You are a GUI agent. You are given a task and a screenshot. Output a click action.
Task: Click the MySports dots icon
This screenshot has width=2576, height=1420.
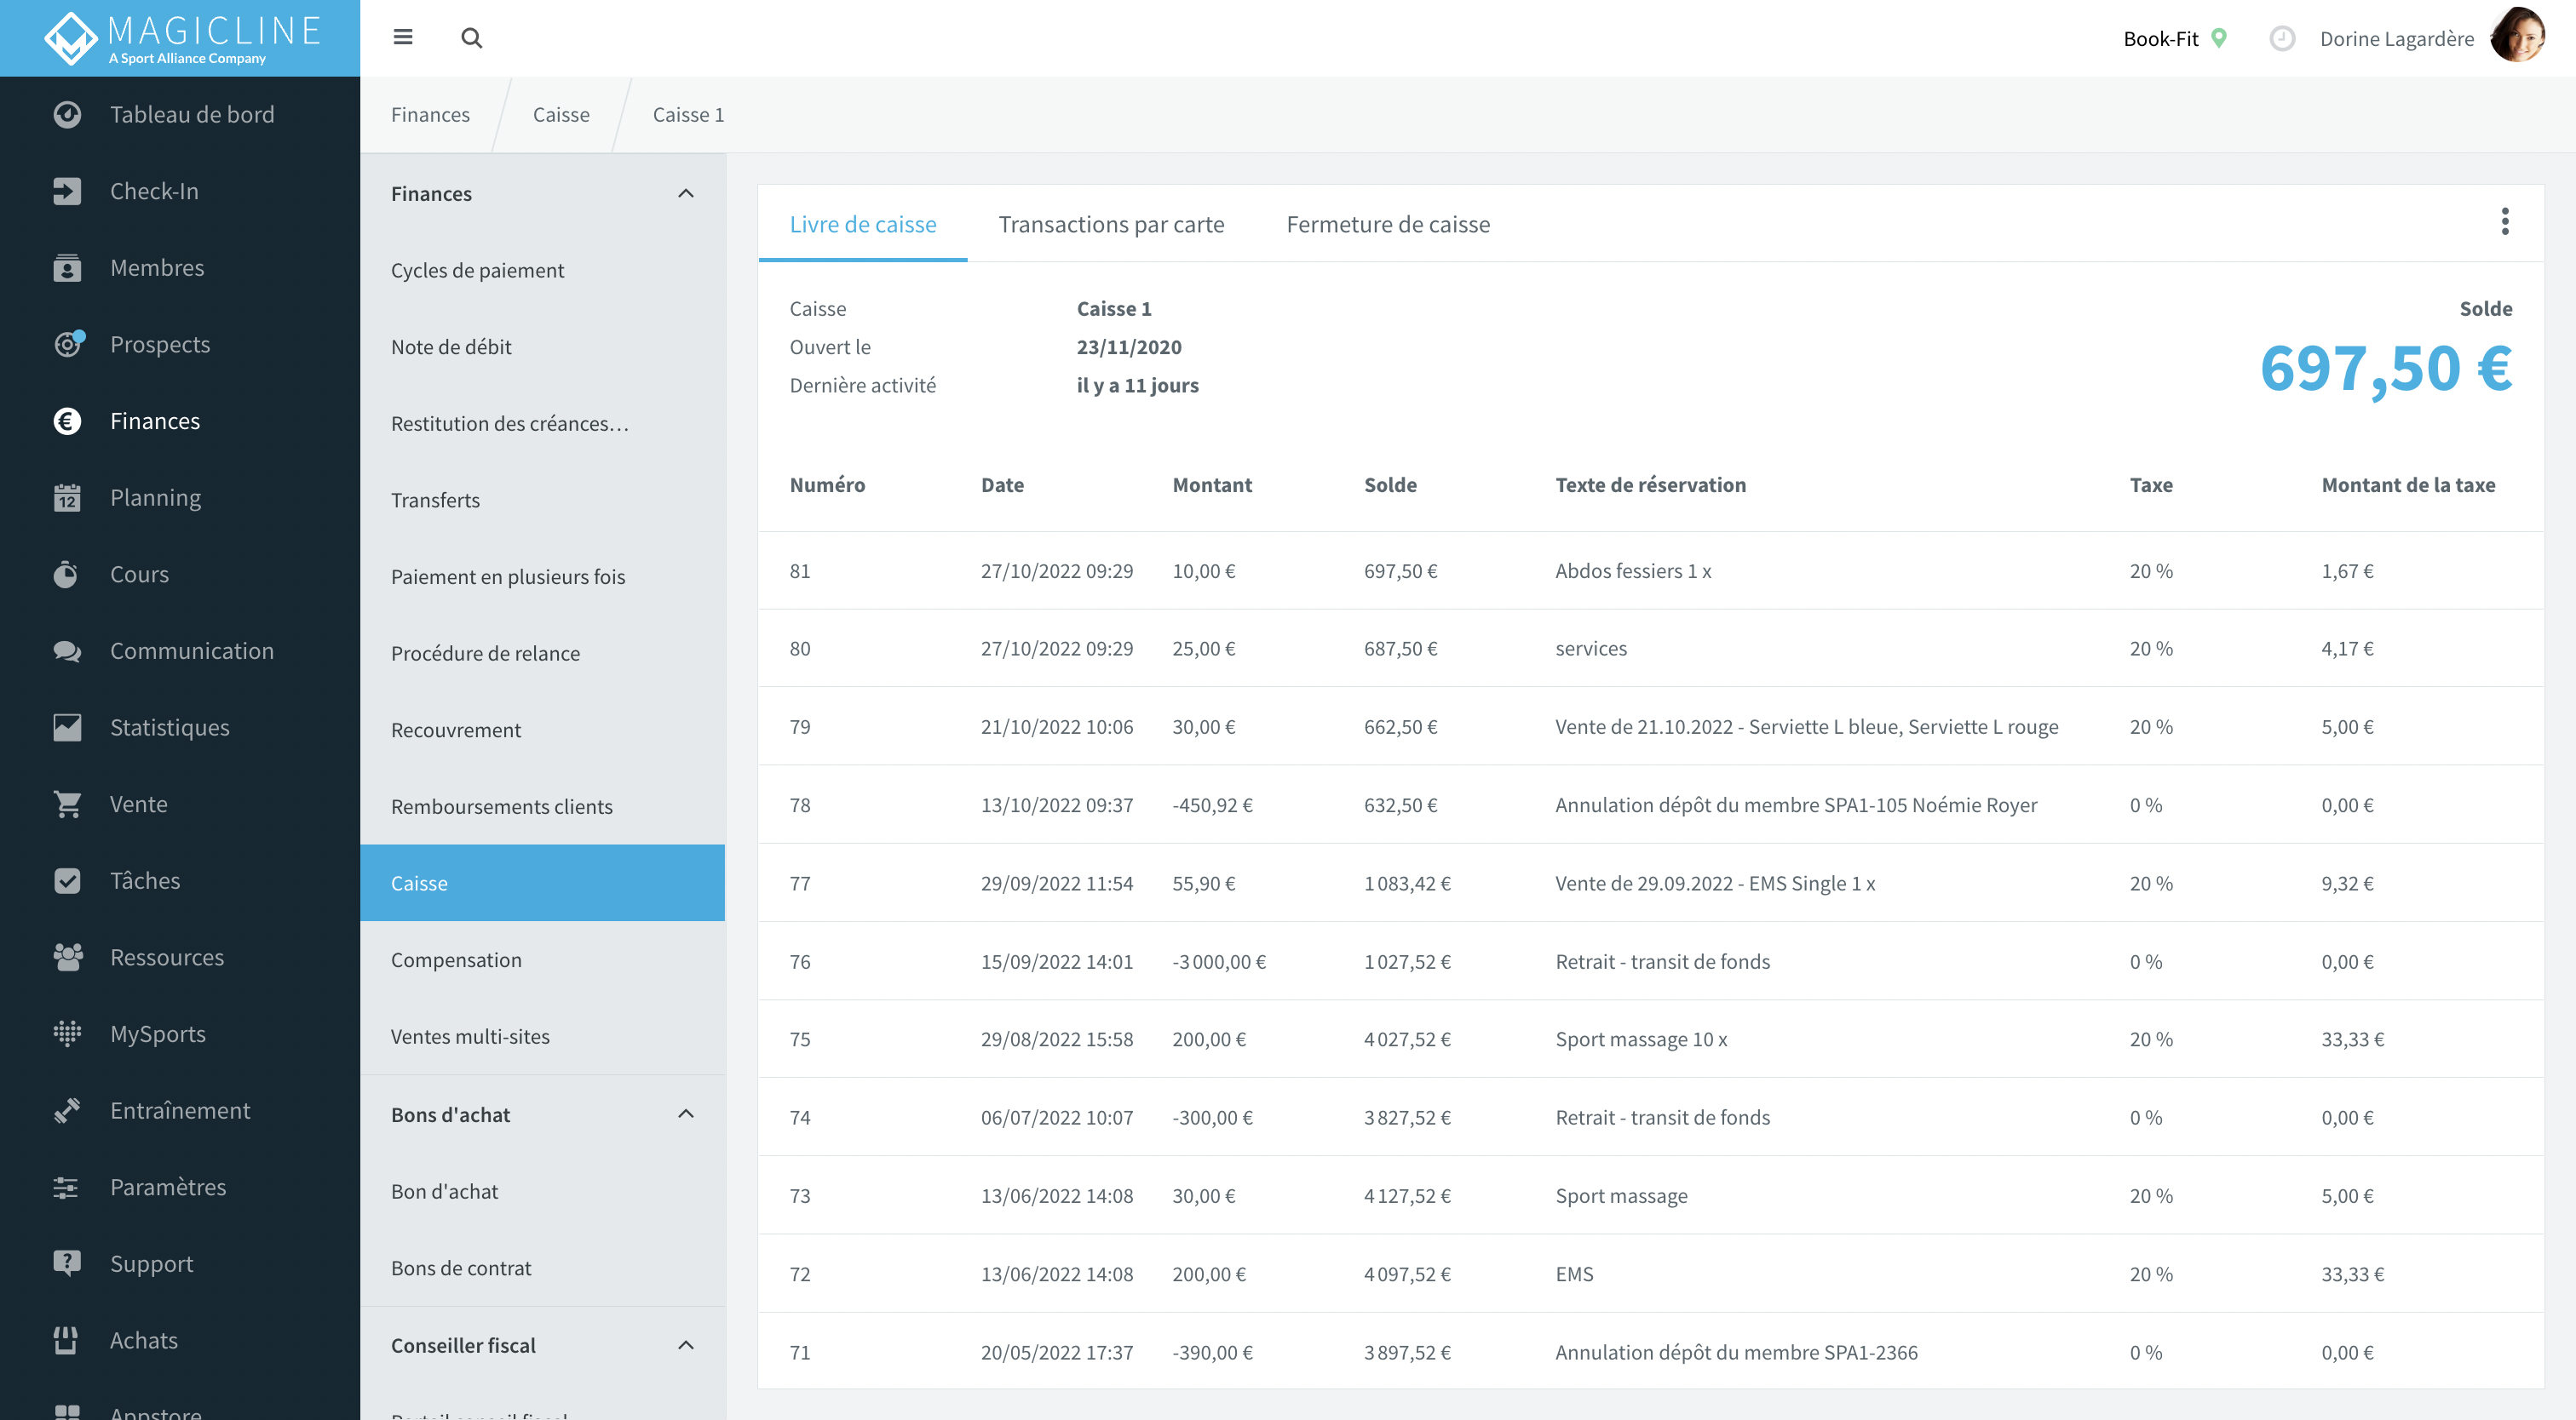click(x=67, y=1034)
